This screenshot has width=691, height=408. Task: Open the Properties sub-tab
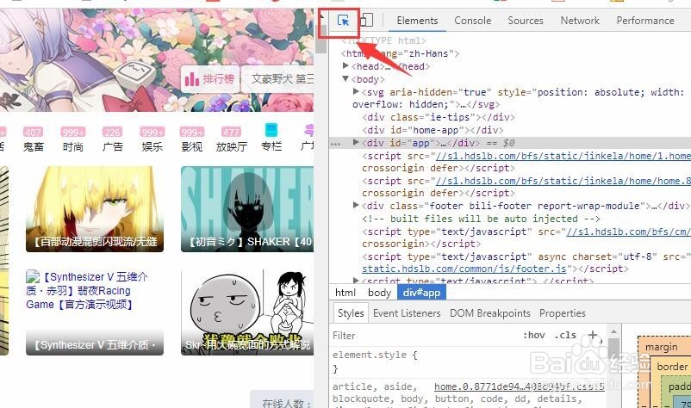(x=563, y=313)
